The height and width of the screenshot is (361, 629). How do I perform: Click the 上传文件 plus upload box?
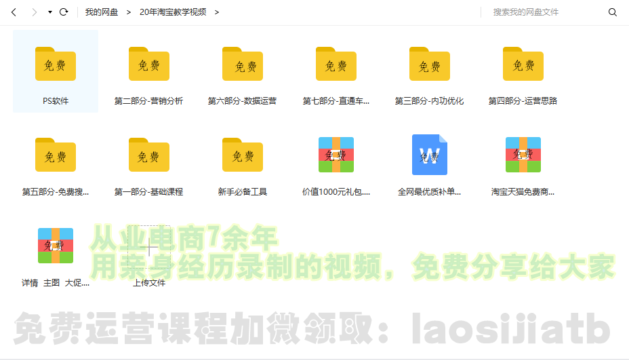click(149, 247)
